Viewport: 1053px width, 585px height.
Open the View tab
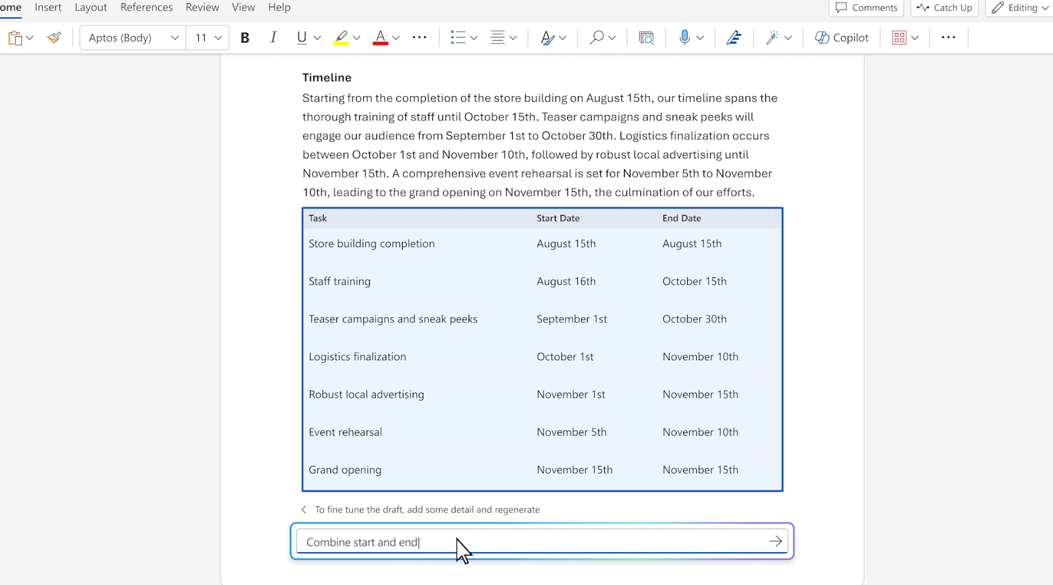click(244, 7)
